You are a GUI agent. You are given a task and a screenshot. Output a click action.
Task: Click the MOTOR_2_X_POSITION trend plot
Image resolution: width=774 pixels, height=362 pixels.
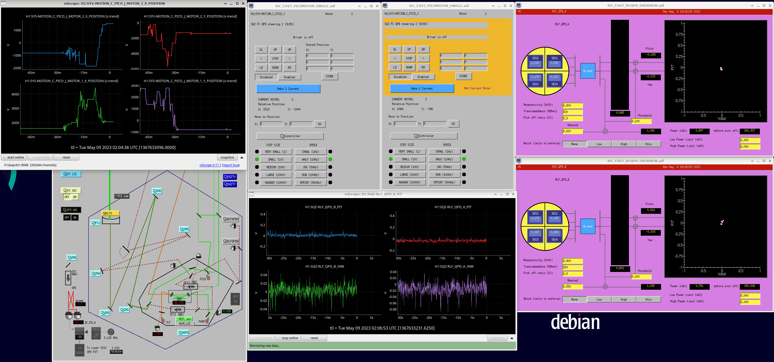[x=72, y=45]
